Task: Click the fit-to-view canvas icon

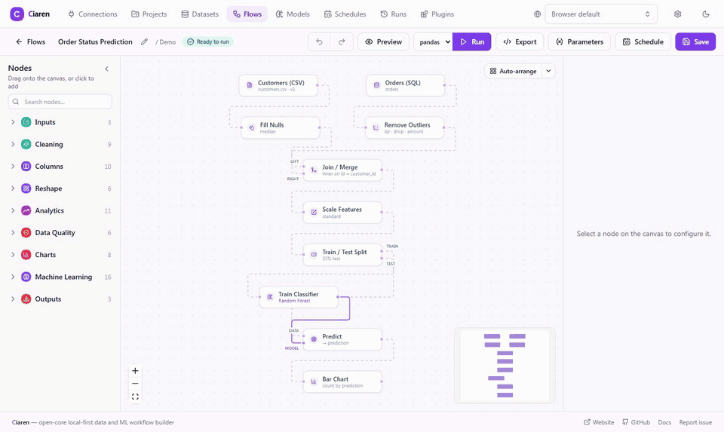Action: [x=135, y=397]
